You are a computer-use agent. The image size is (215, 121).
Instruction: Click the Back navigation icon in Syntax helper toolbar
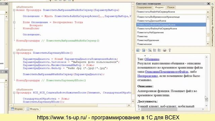(x=138, y=50)
